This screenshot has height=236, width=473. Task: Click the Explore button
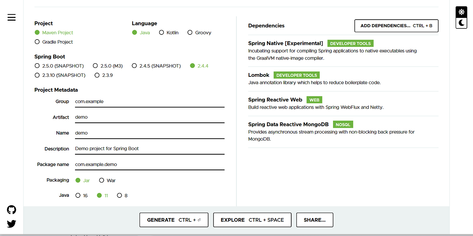pyautogui.click(x=252, y=220)
